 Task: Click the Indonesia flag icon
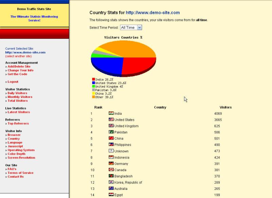pos(111,157)
